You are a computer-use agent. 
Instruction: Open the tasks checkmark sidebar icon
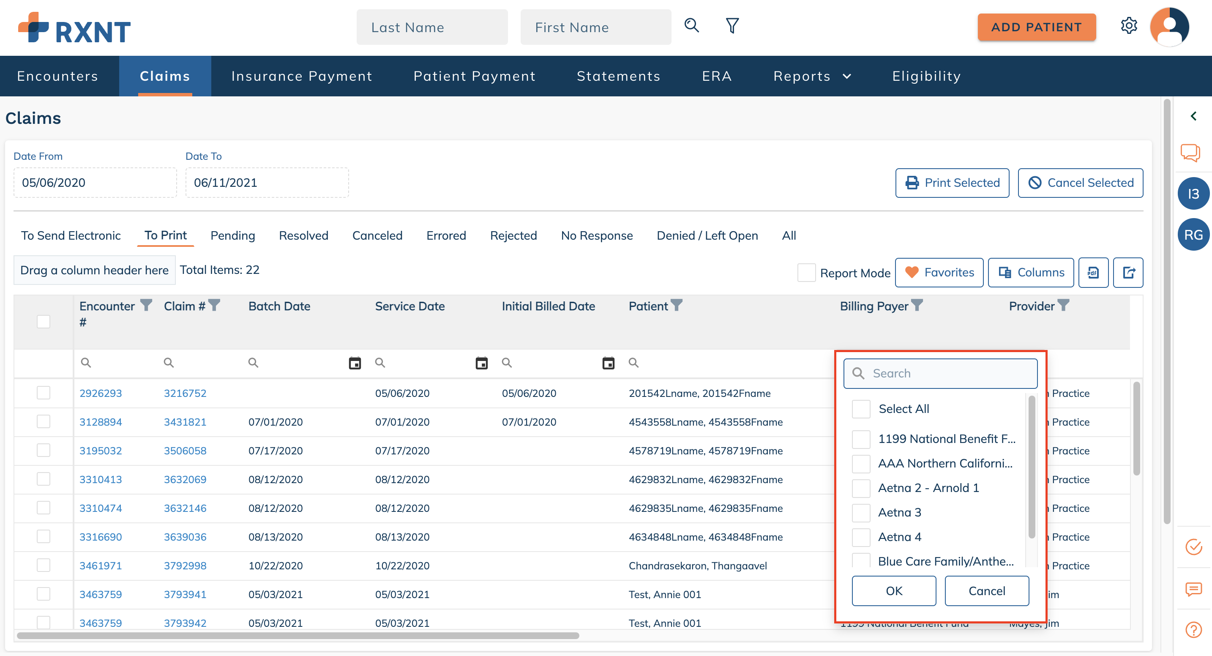1194,547
